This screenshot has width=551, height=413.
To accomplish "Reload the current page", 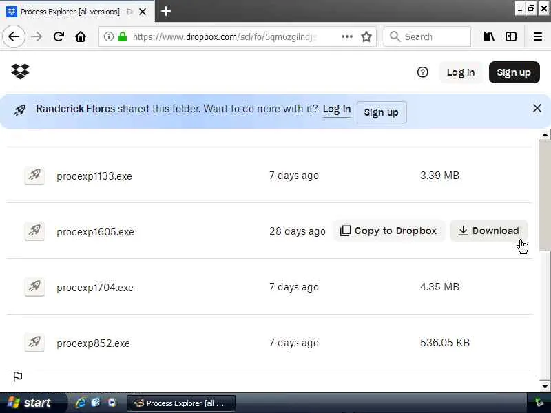I will [x=59, y=36].
